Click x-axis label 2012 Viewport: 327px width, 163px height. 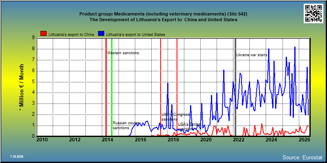point(75,139)
